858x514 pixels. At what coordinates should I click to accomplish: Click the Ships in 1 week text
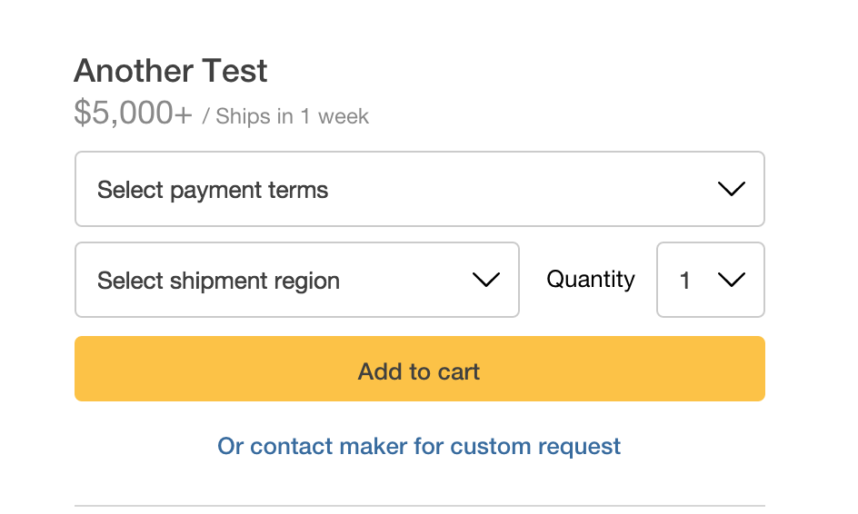(292, 116)
